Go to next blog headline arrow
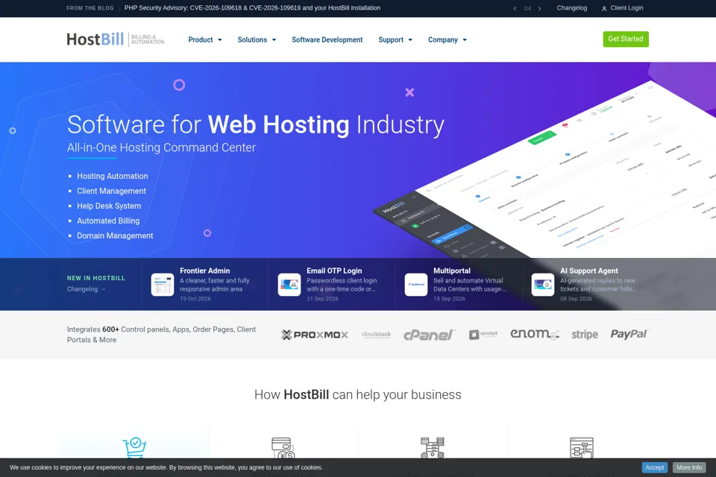Screen dimensions: 716x477 540,9
